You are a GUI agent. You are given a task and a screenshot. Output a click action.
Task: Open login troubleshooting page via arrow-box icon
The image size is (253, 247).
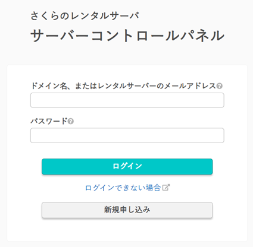(166, 188)
